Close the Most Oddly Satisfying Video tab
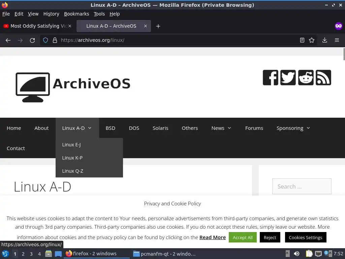345x259 pixels. 70,26
